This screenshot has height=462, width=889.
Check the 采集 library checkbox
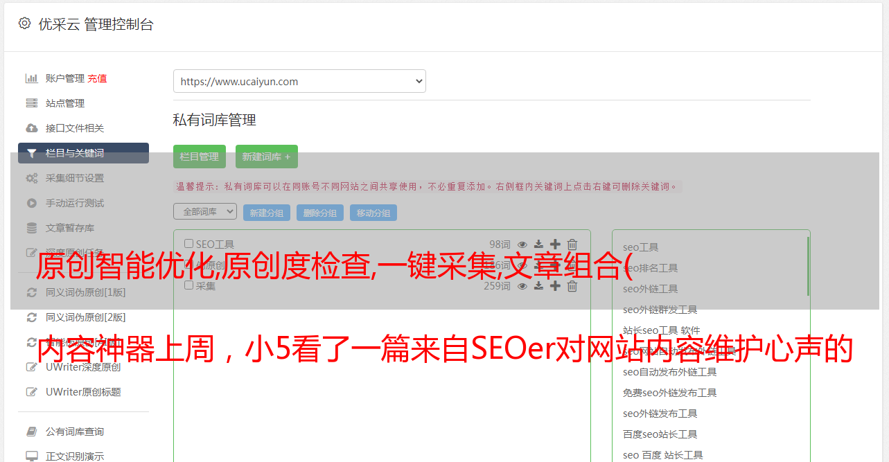[x=188, y=285]
